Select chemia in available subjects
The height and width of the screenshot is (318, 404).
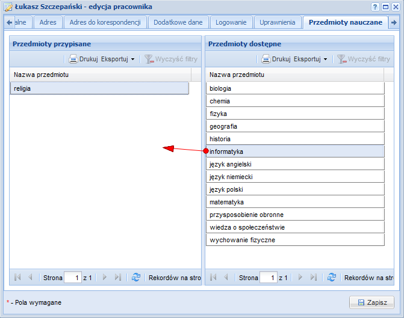click(x=295, y=101)
